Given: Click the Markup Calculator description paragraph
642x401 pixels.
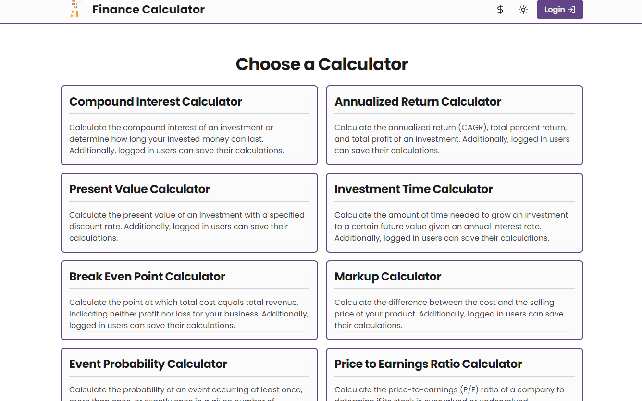Looking at the screenshot, I should point(449,314).
